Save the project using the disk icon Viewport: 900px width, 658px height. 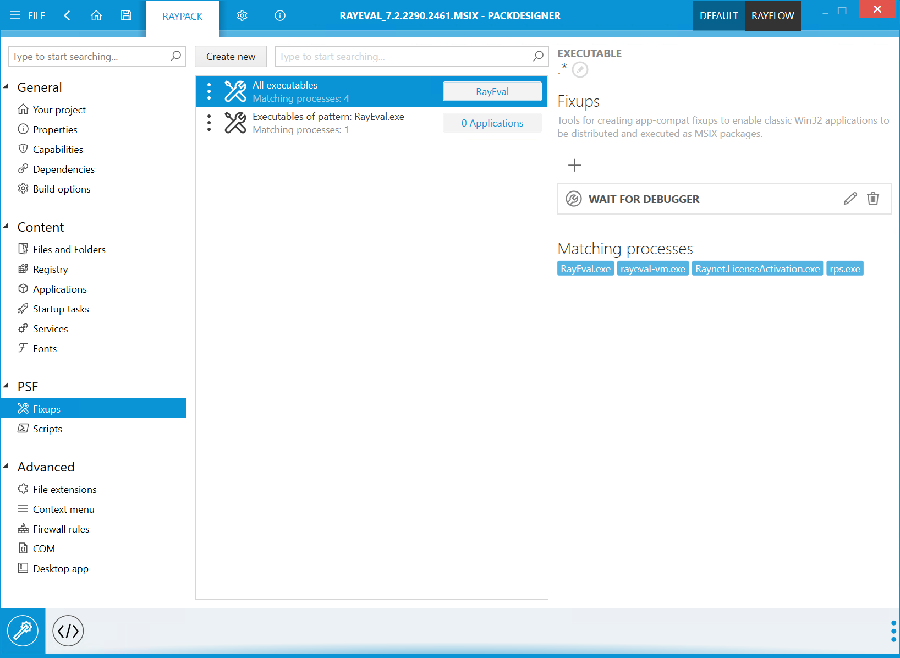pyautogui.click(x=126, y=15)
